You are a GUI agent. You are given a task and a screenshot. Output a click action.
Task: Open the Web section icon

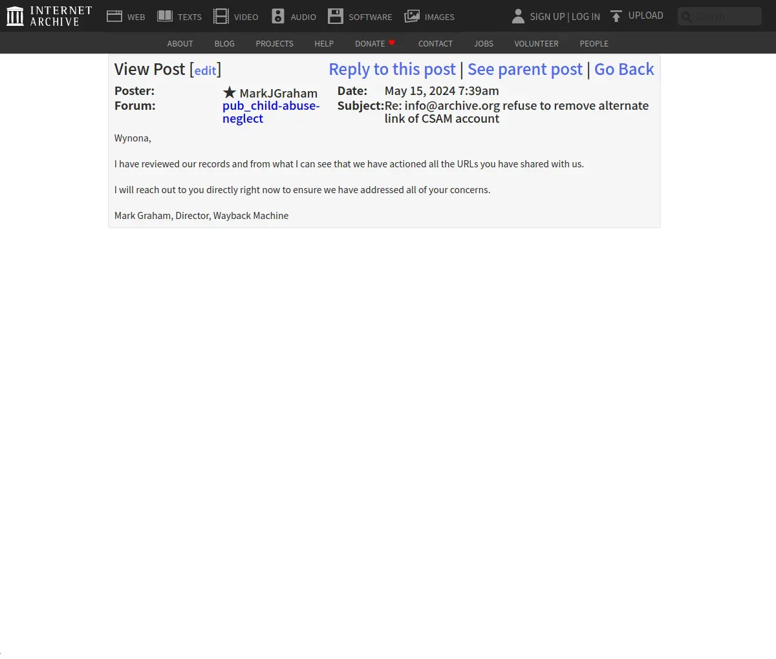coord(114,16)
